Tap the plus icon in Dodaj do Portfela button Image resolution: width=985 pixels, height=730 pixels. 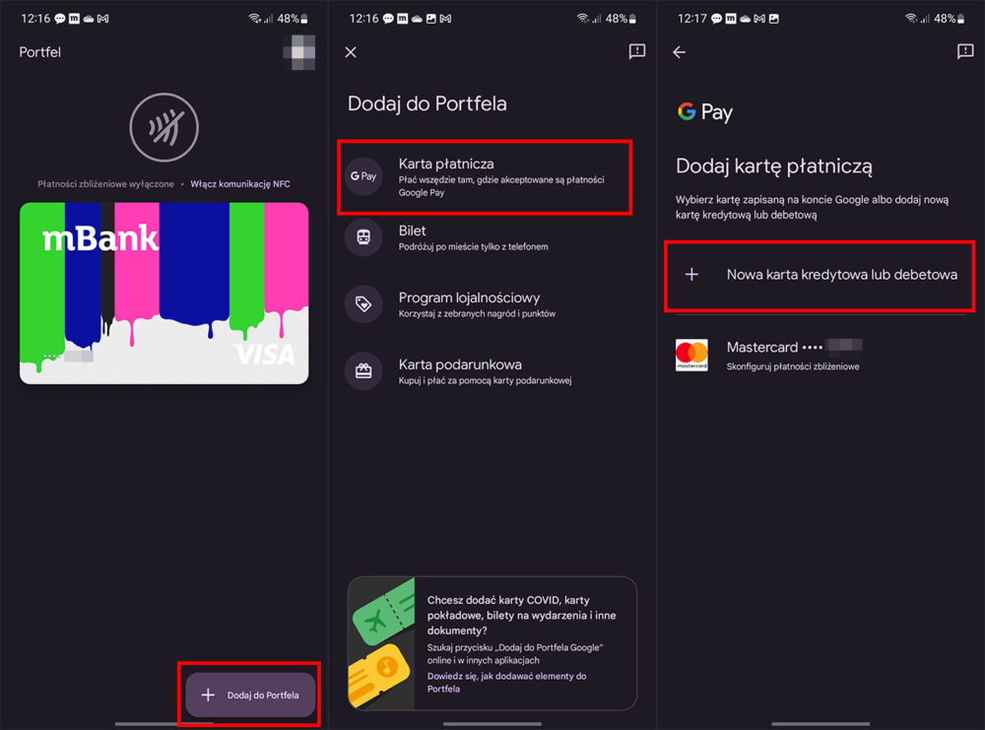click(x=208, y=695)
